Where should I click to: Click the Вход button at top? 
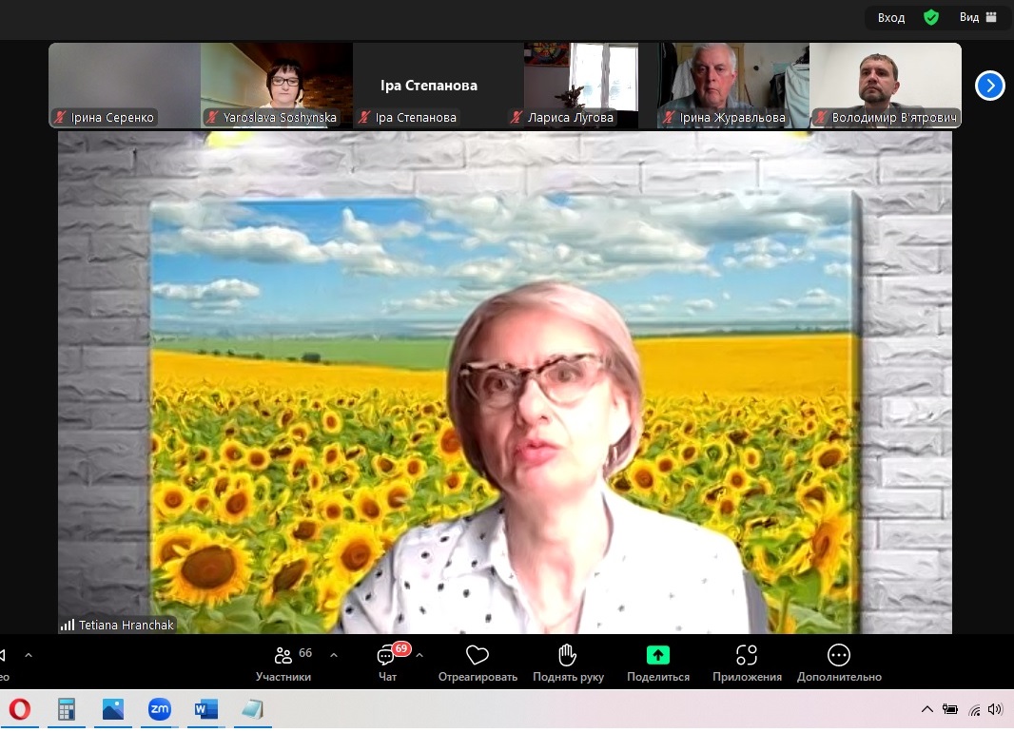891,17
